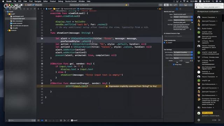Jump to the issue via jump bar warning

(x=160, y=9)
